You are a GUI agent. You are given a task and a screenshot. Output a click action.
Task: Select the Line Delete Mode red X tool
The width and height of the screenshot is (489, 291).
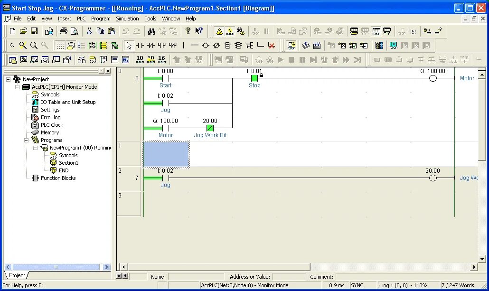(271, 46)
